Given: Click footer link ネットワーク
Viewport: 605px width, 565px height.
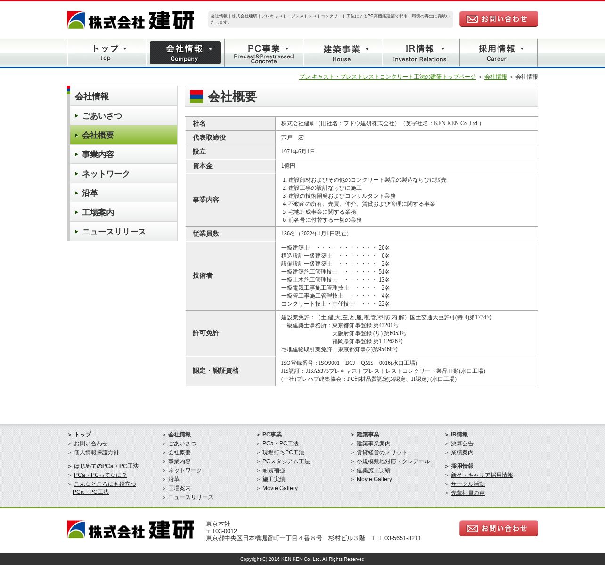Looking at the screenshot, I should (185, 470).
